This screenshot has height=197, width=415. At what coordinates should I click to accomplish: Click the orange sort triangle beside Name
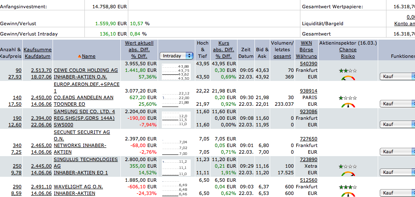point(79,56)
